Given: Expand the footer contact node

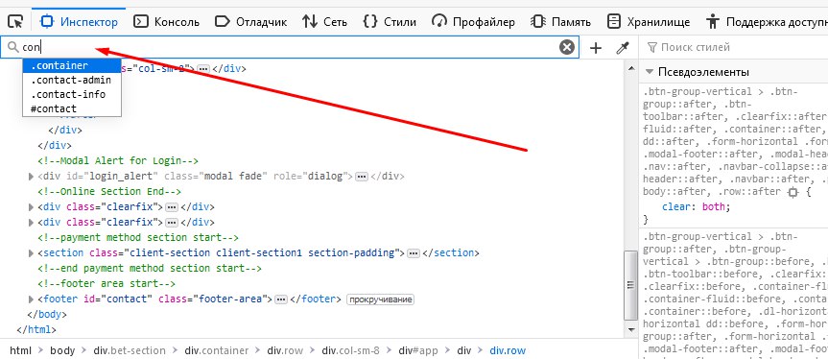Looking at the screenshot, I should pyautogui.click(x=31, y=299).
